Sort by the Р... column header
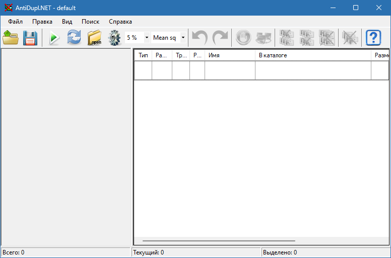This screenshot has width=391, height=258. pos(197,55)
